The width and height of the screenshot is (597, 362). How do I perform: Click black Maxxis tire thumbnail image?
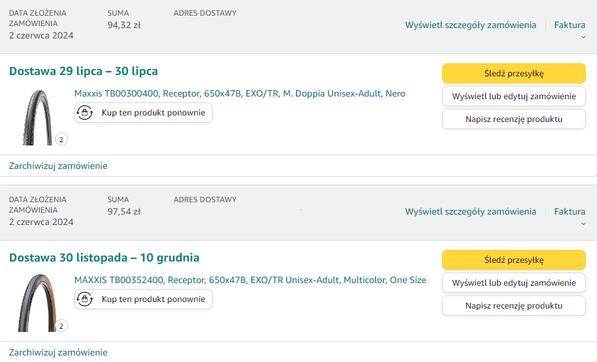pos(37,117)
